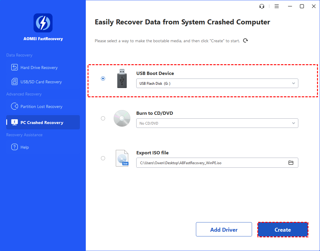
Task: Open the Help section in sidebar
Action: pyautogui.click(x=25, y=147)
